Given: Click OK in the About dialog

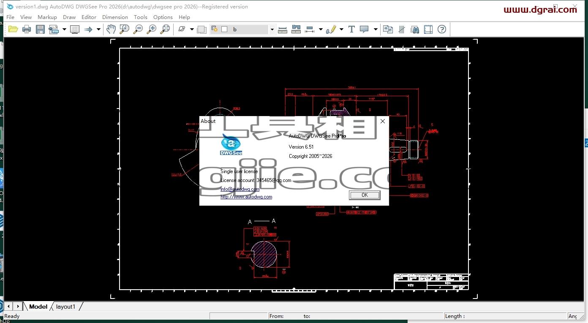Looking at the screenshot, I should click(x=365, y=195).
